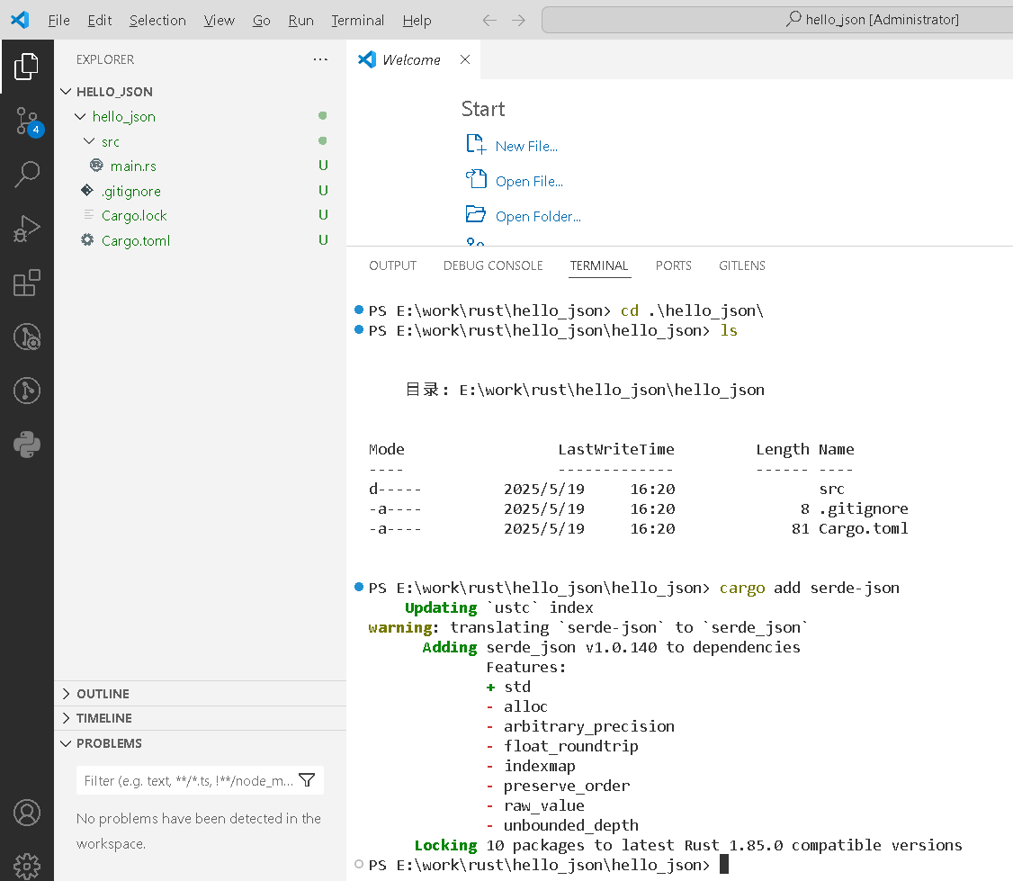
Task: Expand the OUTLINE section
Action: tap(103, 694)
